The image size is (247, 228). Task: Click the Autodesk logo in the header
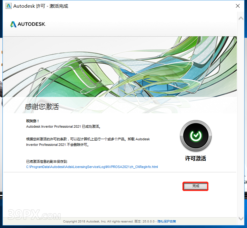tap(28, 24)
